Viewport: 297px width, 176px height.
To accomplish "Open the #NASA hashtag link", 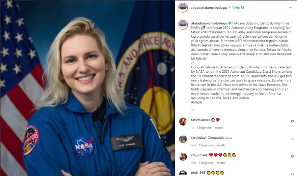I will click(x=196, y=102).
